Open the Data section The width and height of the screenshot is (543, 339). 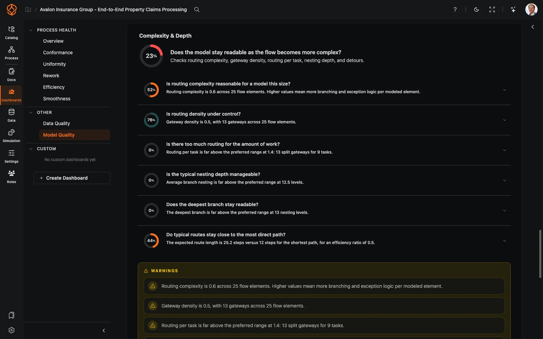click(12, 116)
